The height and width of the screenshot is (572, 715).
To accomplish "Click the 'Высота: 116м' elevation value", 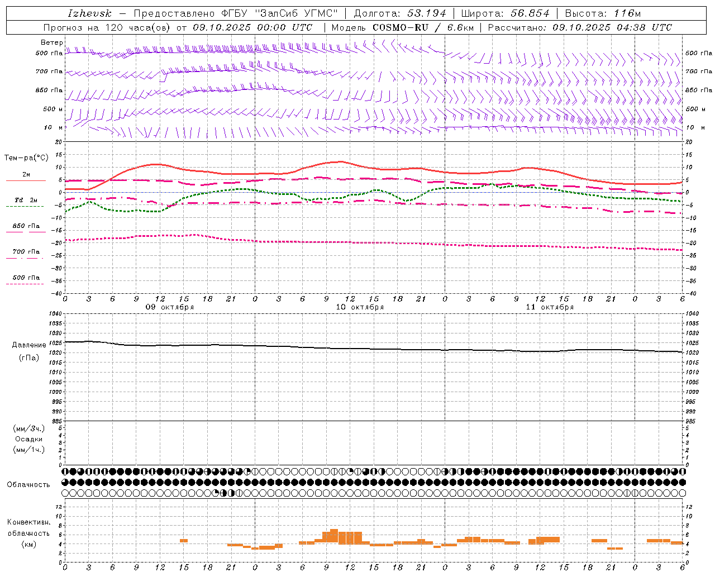I will [603, 13].
